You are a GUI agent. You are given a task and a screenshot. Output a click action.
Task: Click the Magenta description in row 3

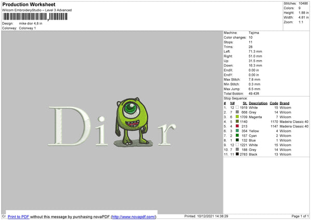pyautogui.click(x=255, y=117)
